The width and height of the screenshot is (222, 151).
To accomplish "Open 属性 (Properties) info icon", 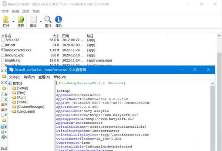I will tap(58, 20).
